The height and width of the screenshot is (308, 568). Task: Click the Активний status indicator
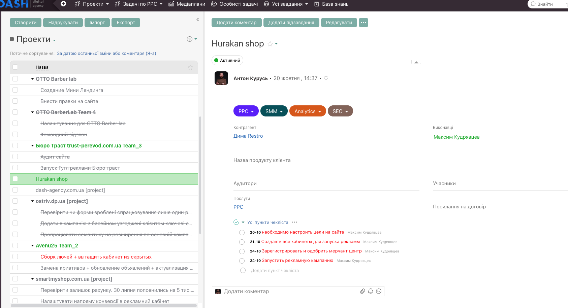tap(227, 61)
